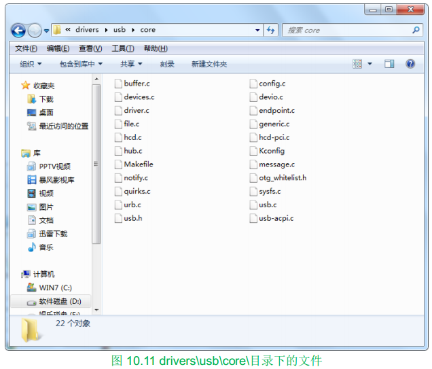432x369 pixels.
Task: Select the config.c file icon
Action: [x=253, y=83]
